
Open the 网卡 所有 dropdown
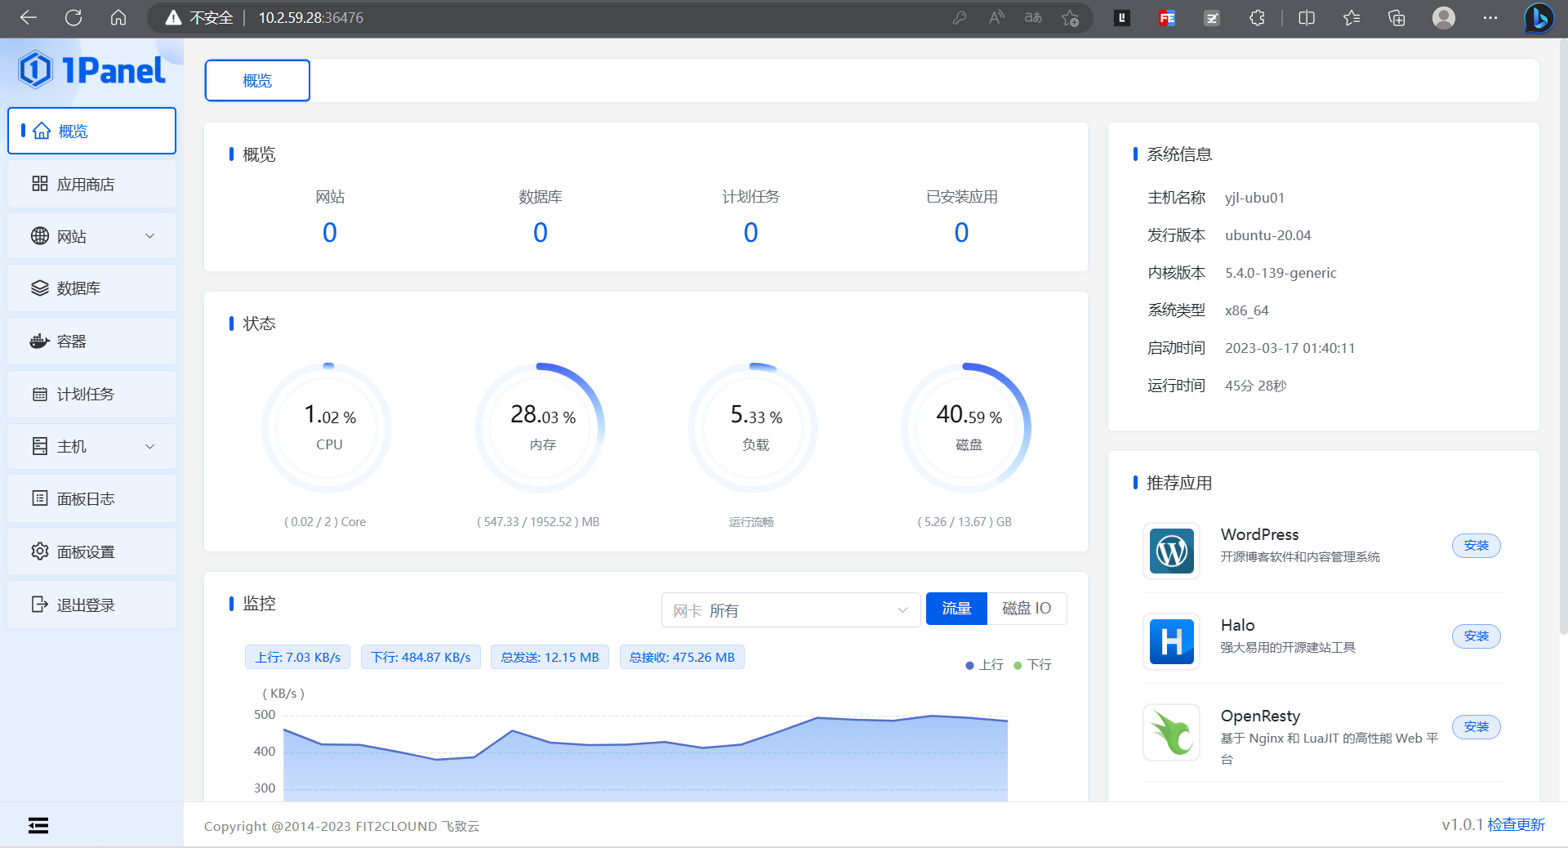coord(791,609)
